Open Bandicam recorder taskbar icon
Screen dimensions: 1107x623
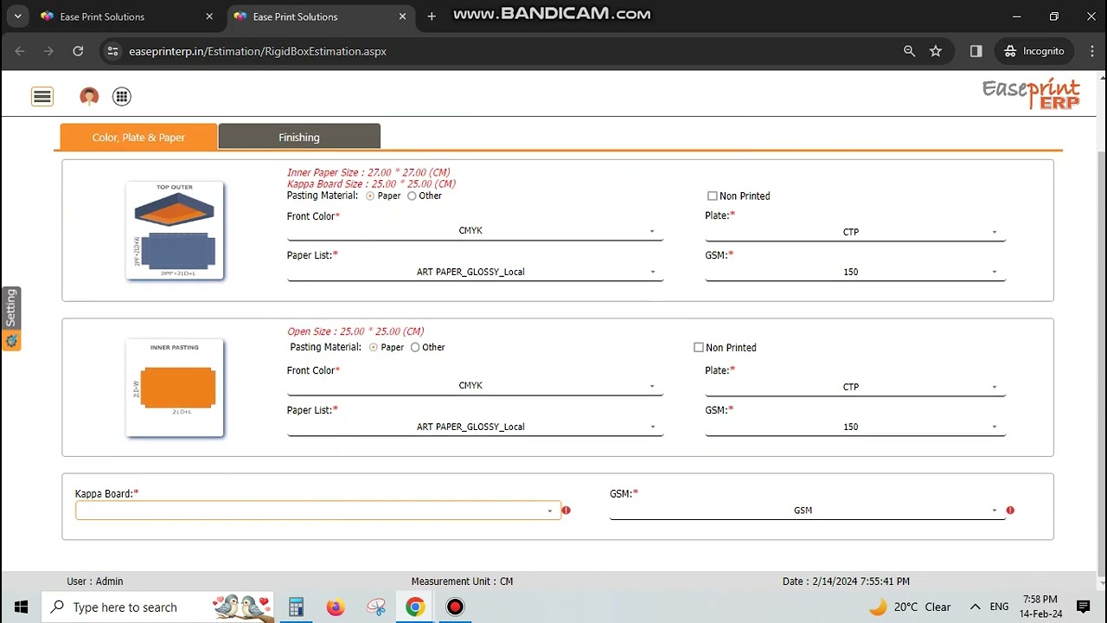click(x=455, y=607)
